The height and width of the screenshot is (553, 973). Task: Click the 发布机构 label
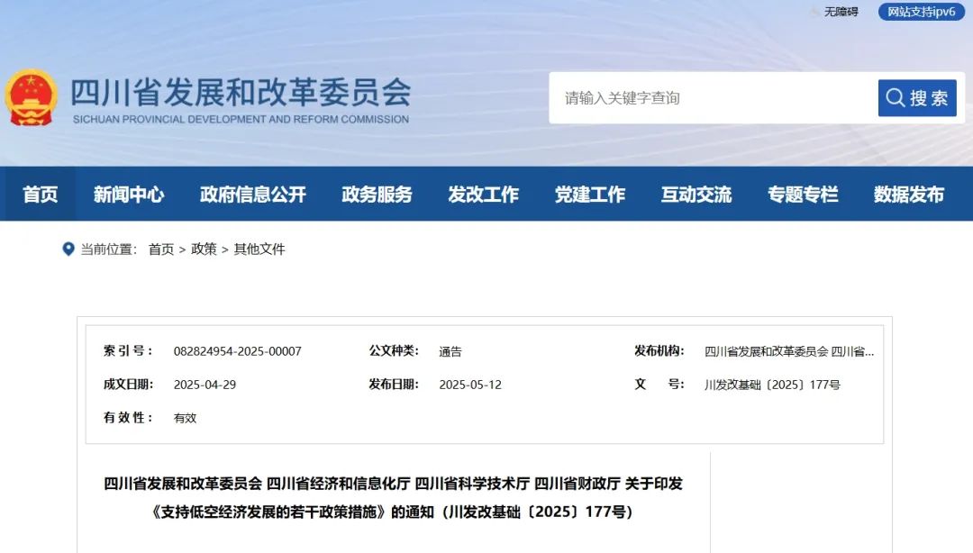point(659,350)
